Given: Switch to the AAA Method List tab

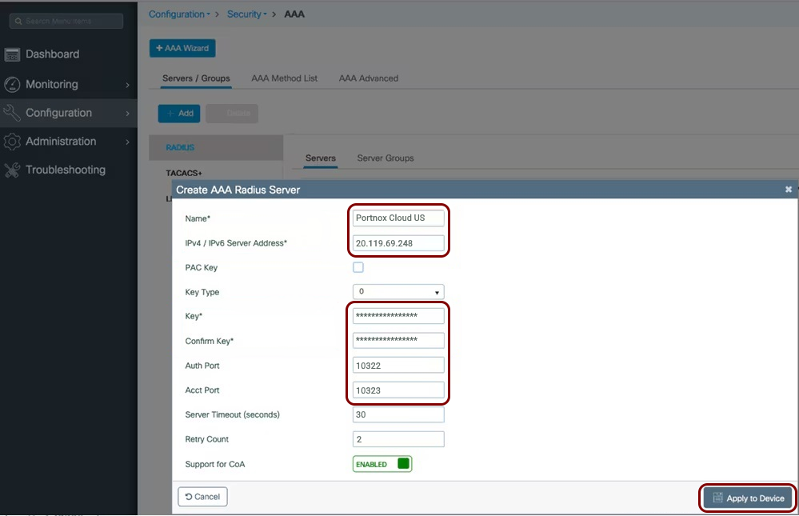Looking at the screenshot, I should [x=284, y=78].
